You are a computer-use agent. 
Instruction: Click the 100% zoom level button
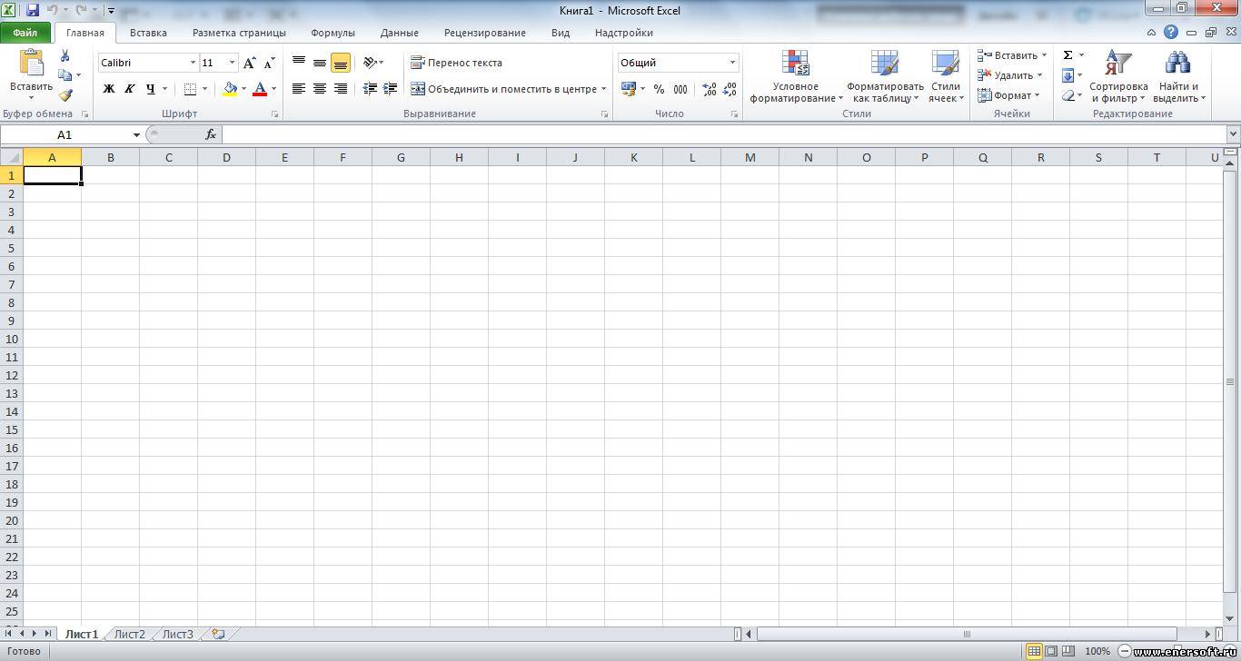pyautogui.click(x=1097, y=651)
